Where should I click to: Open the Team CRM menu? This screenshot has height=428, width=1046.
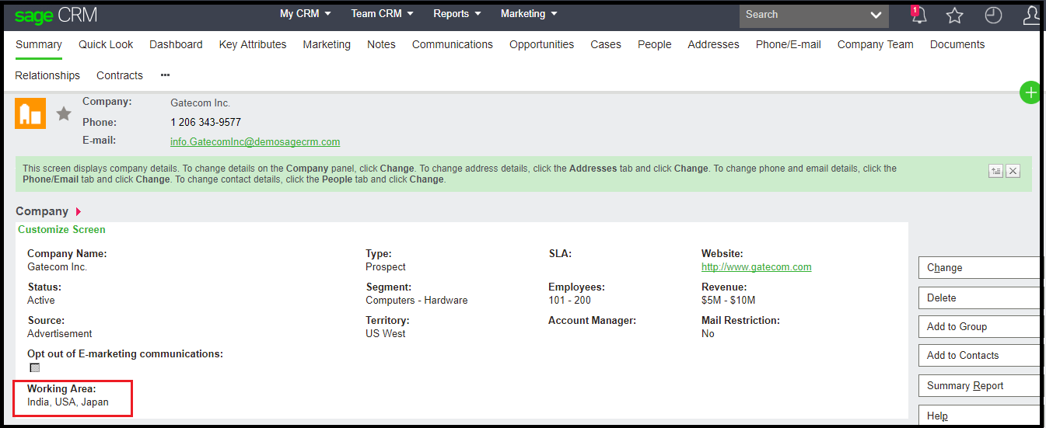(x=382, y=14)
